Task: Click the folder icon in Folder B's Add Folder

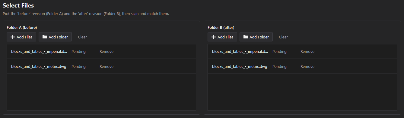Action: (x=246, y=37)
